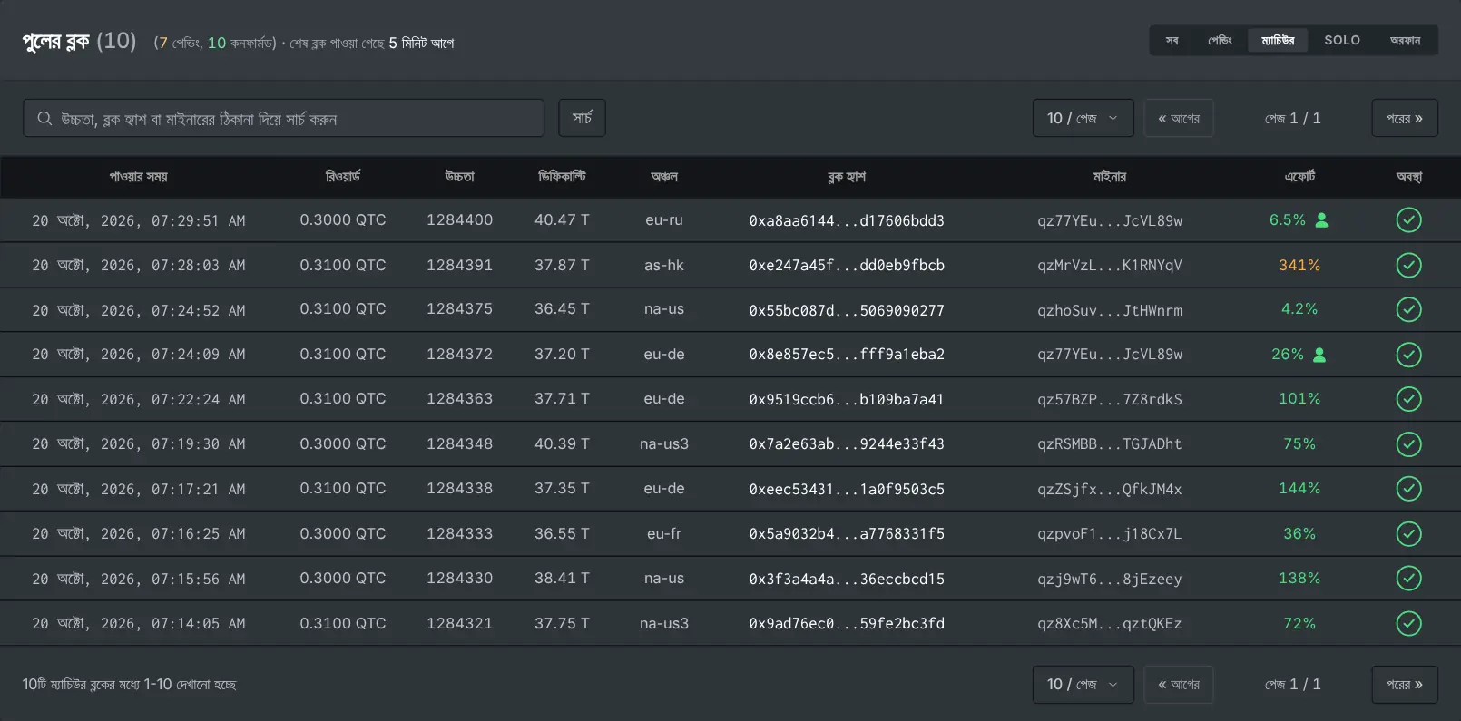Select the SOLO filter tab

pyautogui.click(x=1342, y=40)
